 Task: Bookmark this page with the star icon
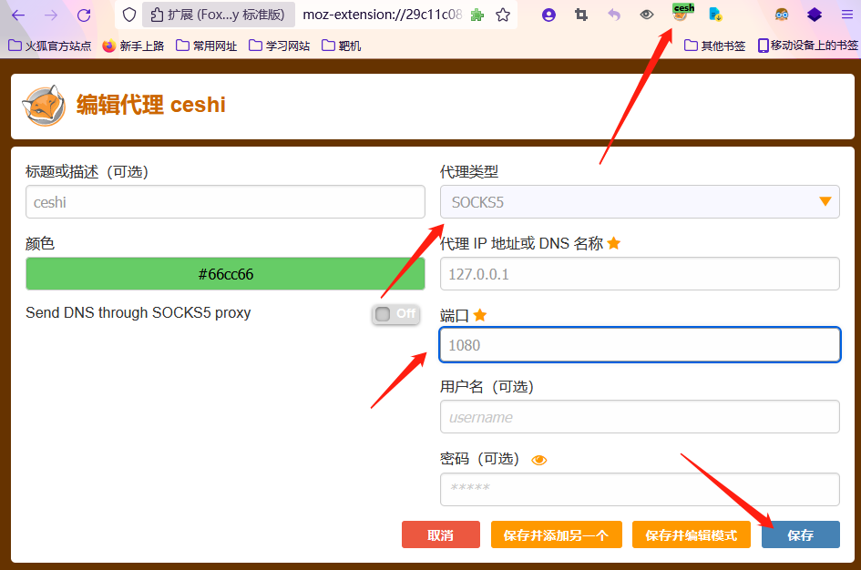pos(502,15)
